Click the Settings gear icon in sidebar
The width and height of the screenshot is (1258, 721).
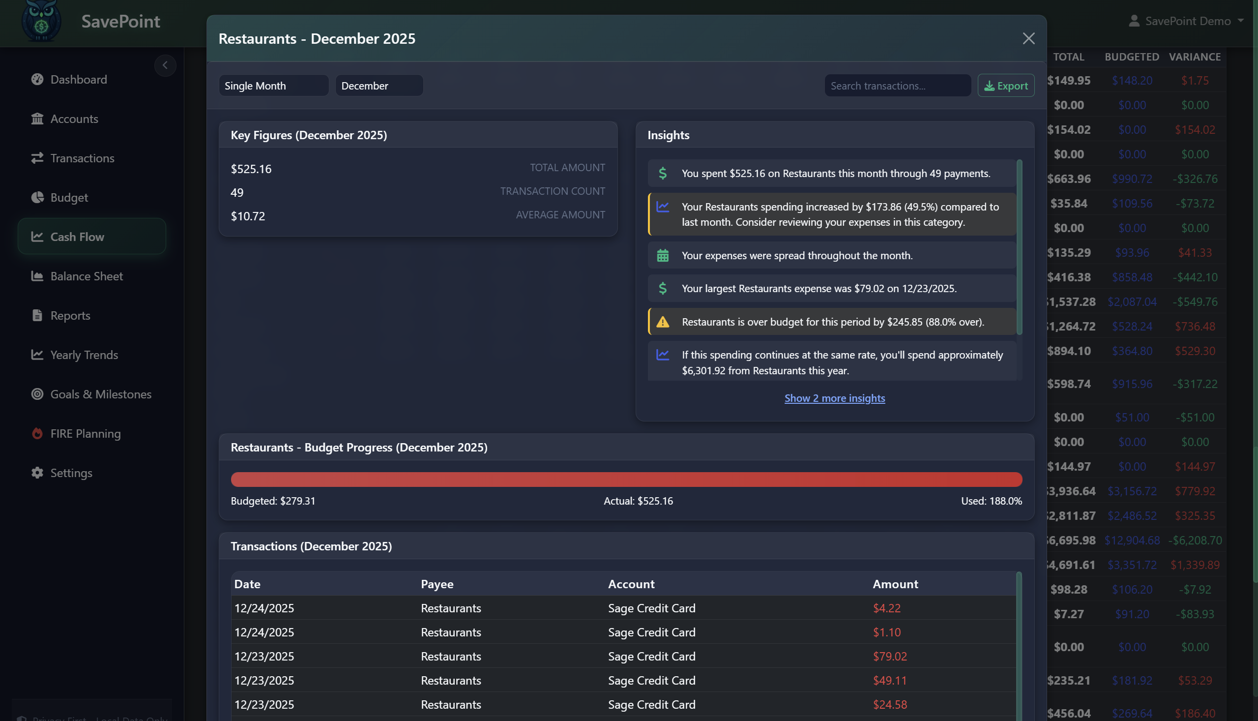(37, 473)
